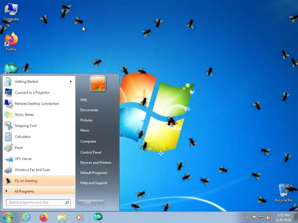Show hidden tray icons arrow
The image size is (298, 223).
click(247, 217)
